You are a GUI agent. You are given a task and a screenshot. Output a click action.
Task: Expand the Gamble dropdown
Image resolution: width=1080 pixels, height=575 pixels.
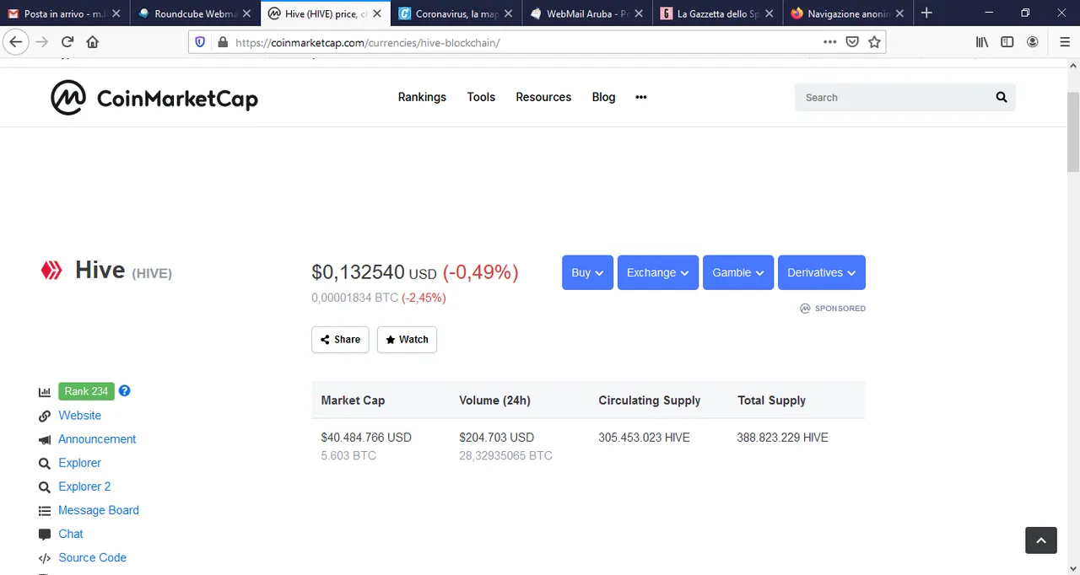tap(738, 272)
